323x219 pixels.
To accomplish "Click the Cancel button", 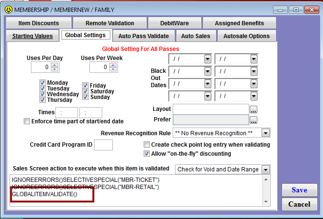I will 300,204.
